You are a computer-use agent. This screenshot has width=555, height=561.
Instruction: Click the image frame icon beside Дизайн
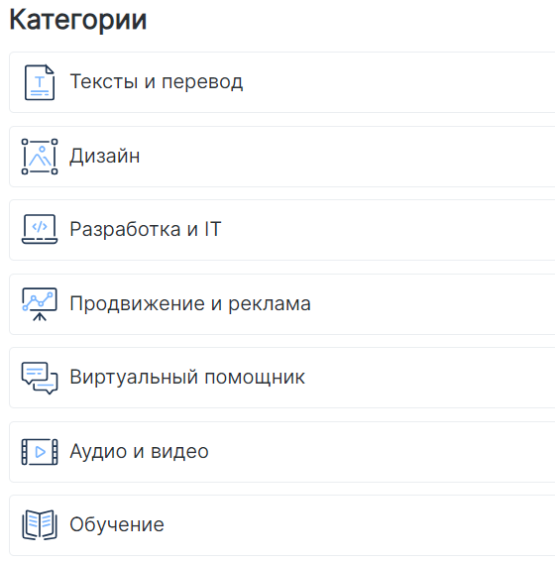pyautogui.click(x=40, y=157)
